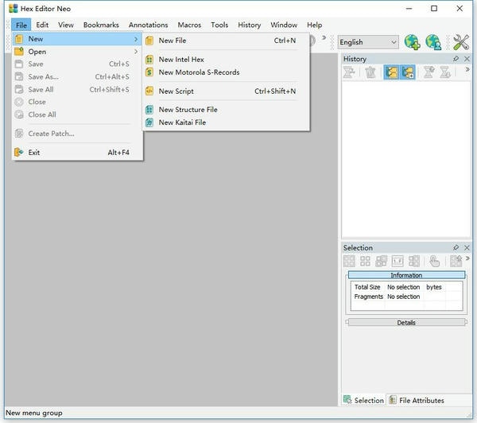Image resolution: width=477 pixels, height=423 pixels.
Task: Choose New Intel Hex
Action: (227, 60)
